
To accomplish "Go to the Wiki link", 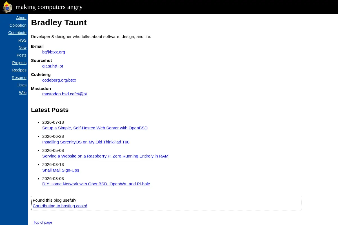I will coord(23,93).
